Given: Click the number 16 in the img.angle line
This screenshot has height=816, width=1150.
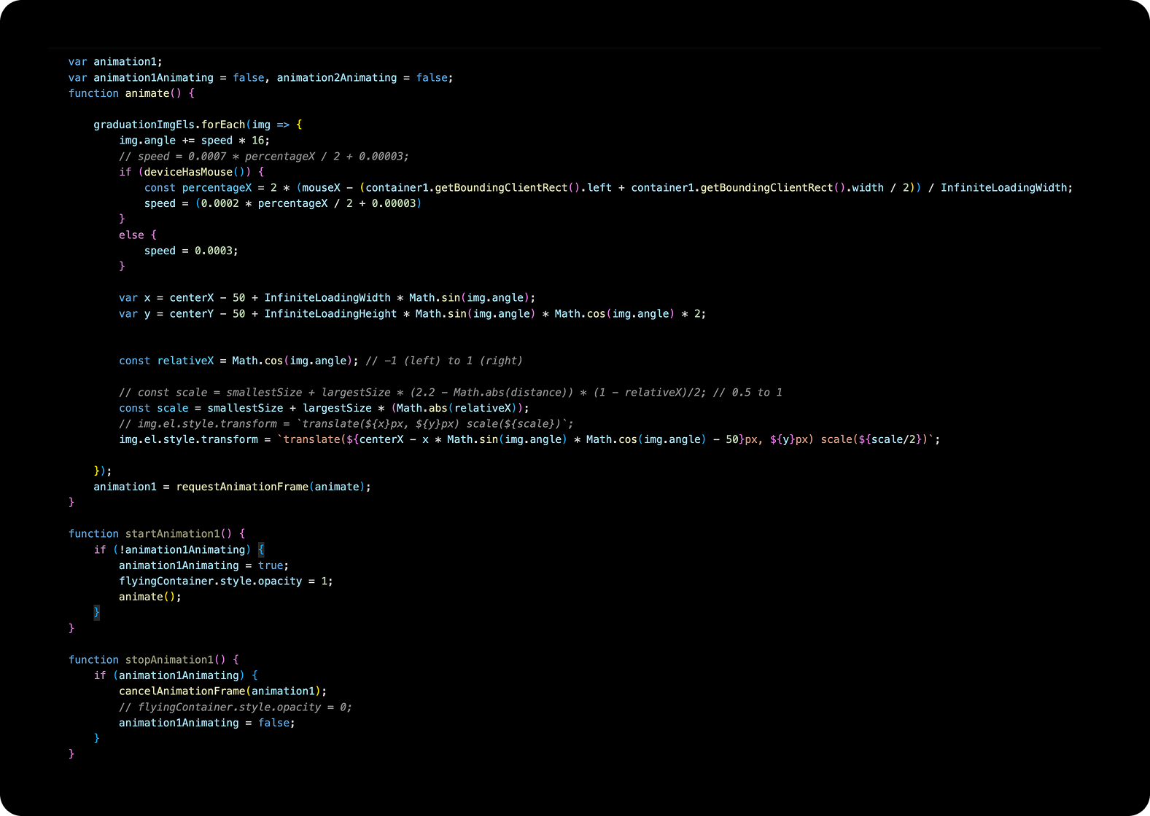Looking at the screenshot, I should pos(259,141).
